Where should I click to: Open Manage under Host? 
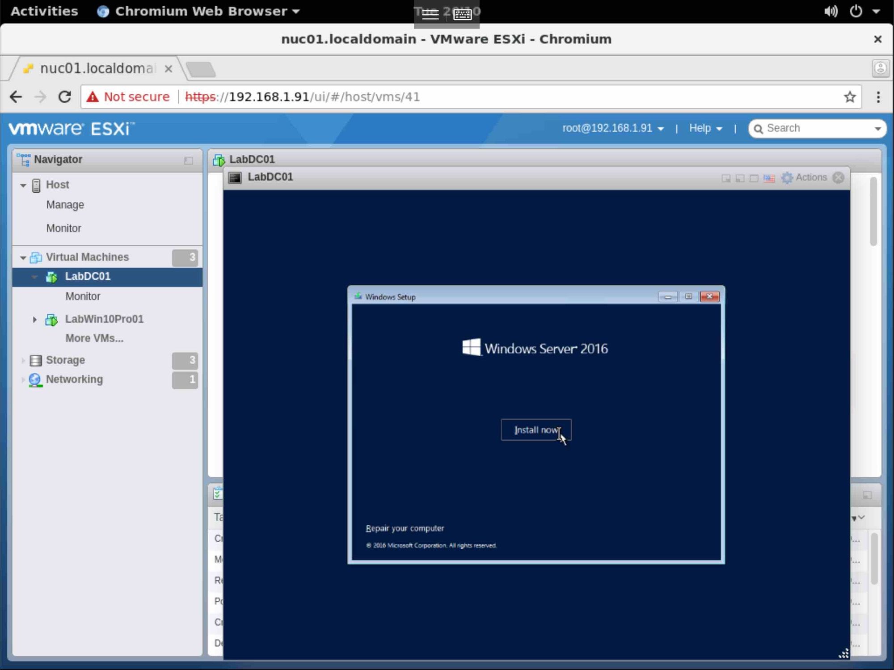tap(65, 205)
